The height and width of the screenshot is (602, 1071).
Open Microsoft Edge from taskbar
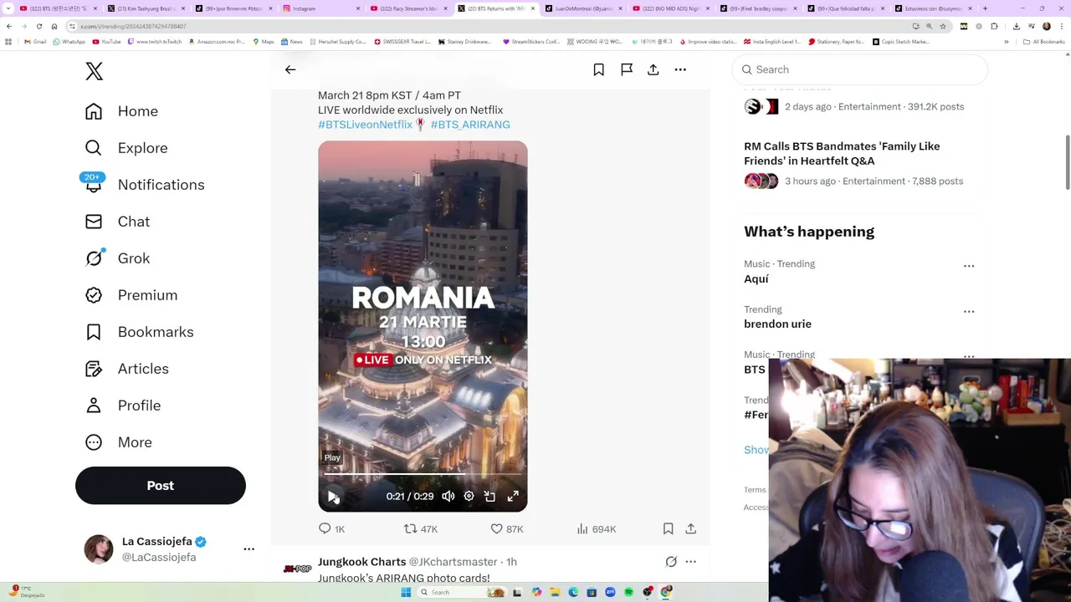[573, 593]
